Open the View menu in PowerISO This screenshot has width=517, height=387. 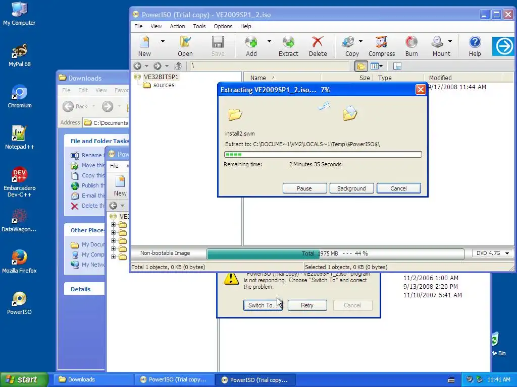156,26
